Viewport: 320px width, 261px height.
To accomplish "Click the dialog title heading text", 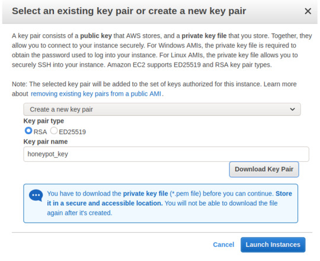I will 129,11.
